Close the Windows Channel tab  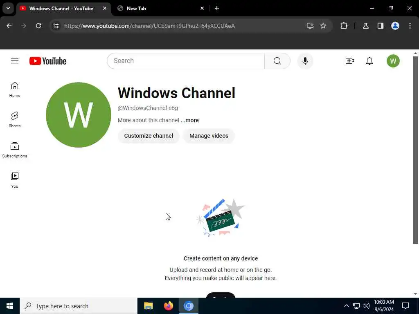(105, 9)
